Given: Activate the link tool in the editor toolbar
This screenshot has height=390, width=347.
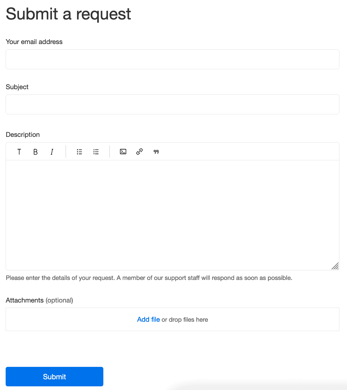Looking at the screenshot, I should [x=139, y=152].
